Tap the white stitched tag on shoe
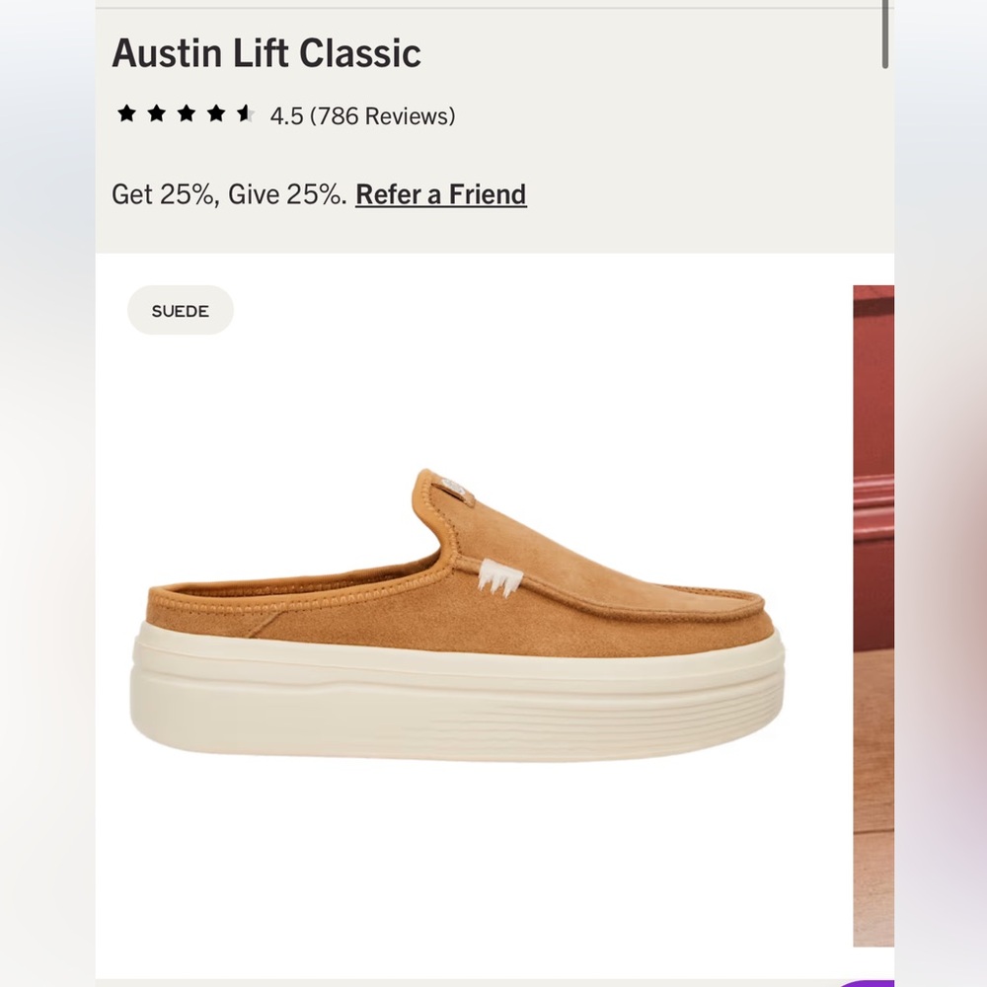The width and height of the screenshot is (987, 987). (499, 577)
